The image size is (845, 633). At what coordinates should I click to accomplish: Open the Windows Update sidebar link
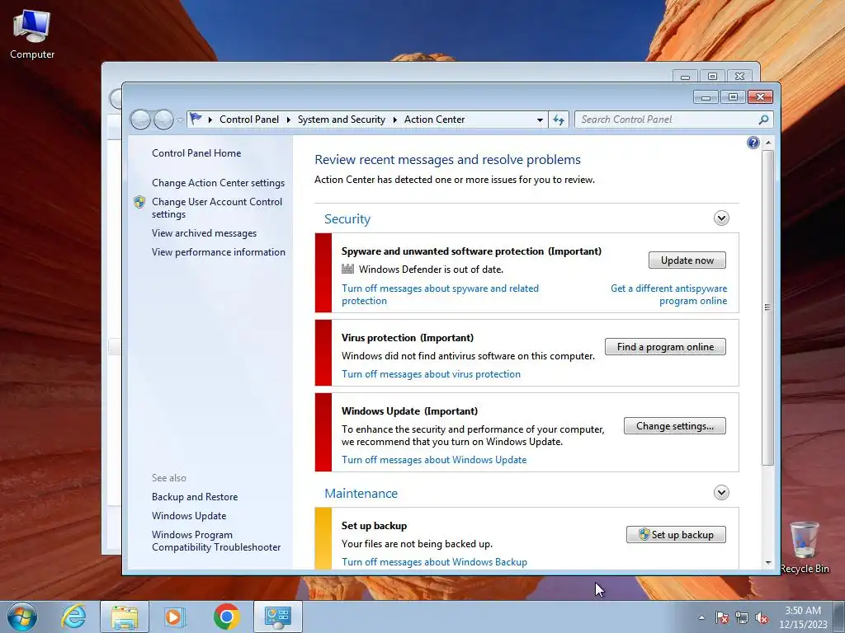coord(189,516)
